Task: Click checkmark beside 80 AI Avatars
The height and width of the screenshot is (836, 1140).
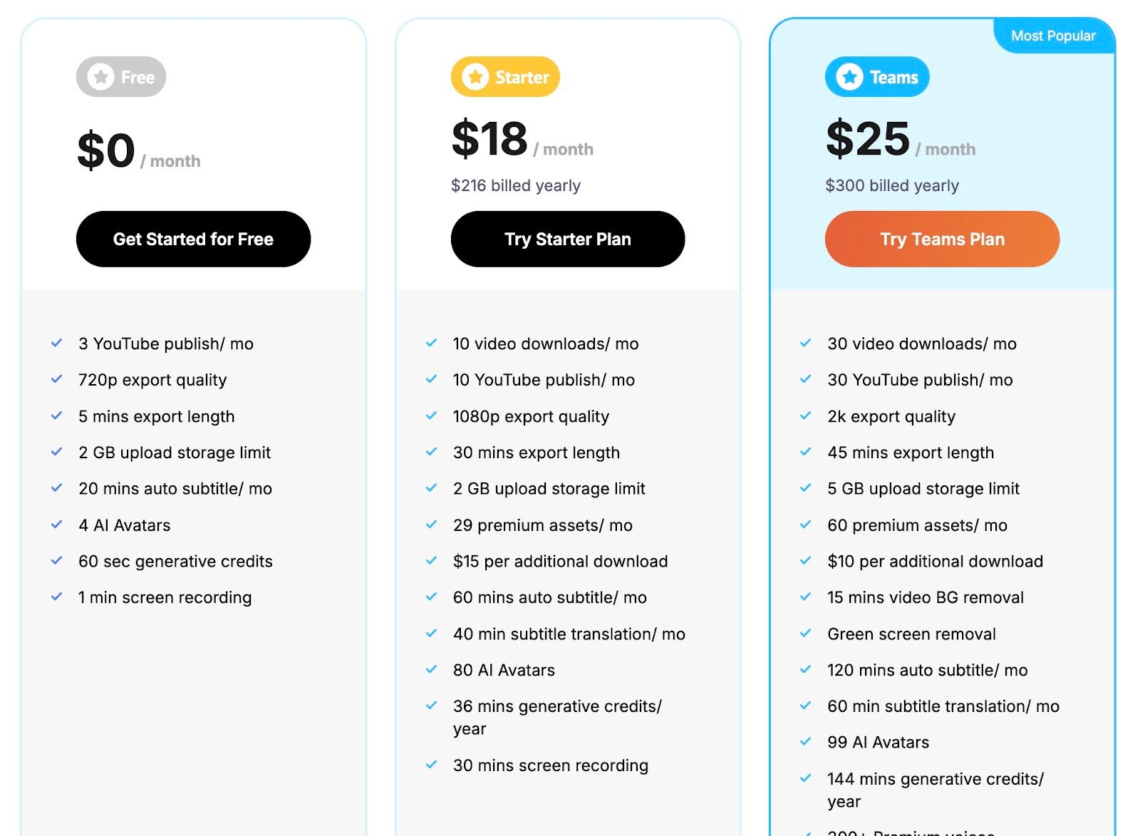Action: (431, 669)
